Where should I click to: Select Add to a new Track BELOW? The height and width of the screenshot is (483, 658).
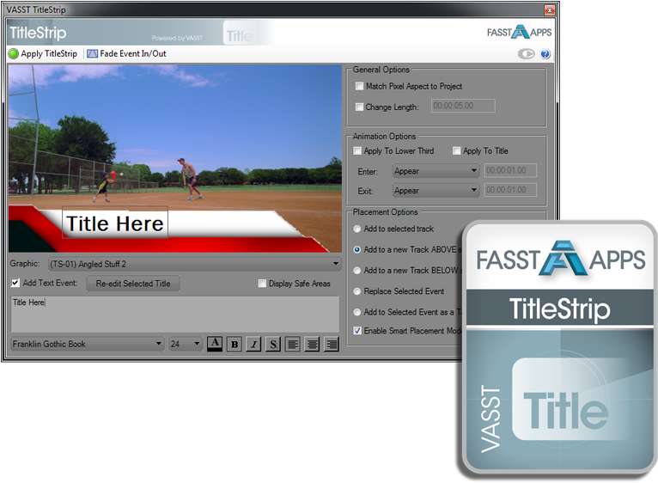click(x=356, y=271)
